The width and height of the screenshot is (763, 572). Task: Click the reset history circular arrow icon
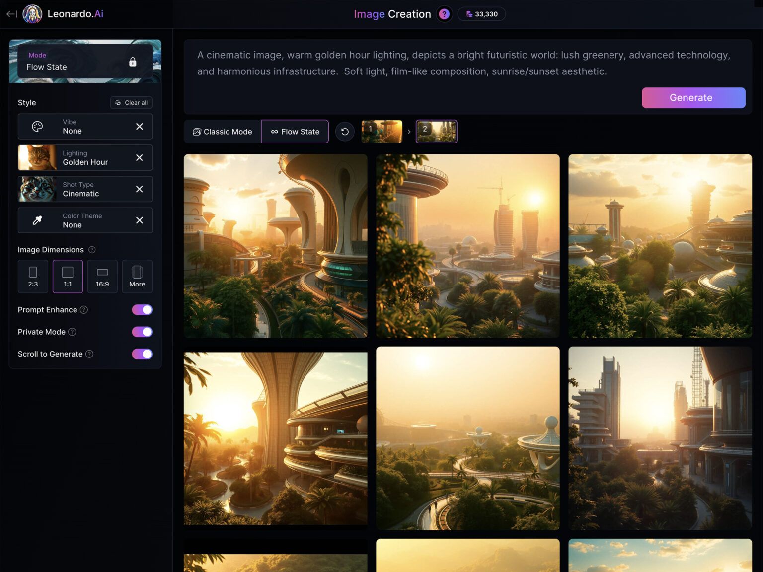[345, 132]
